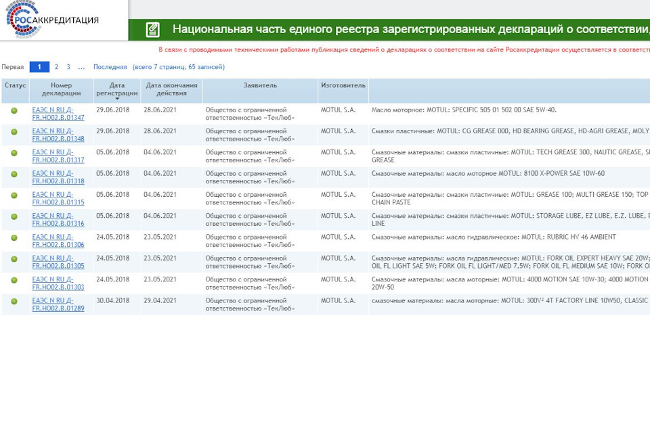Click product text 'FORK OIL EXPERT HEAVY SAE 20W'

pyautogui.click(x=598, y=258)
